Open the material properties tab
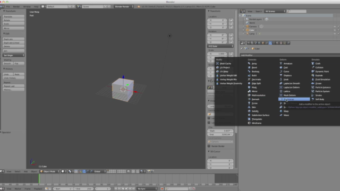This screenshot has height=191, width=340. click(277, 43)
